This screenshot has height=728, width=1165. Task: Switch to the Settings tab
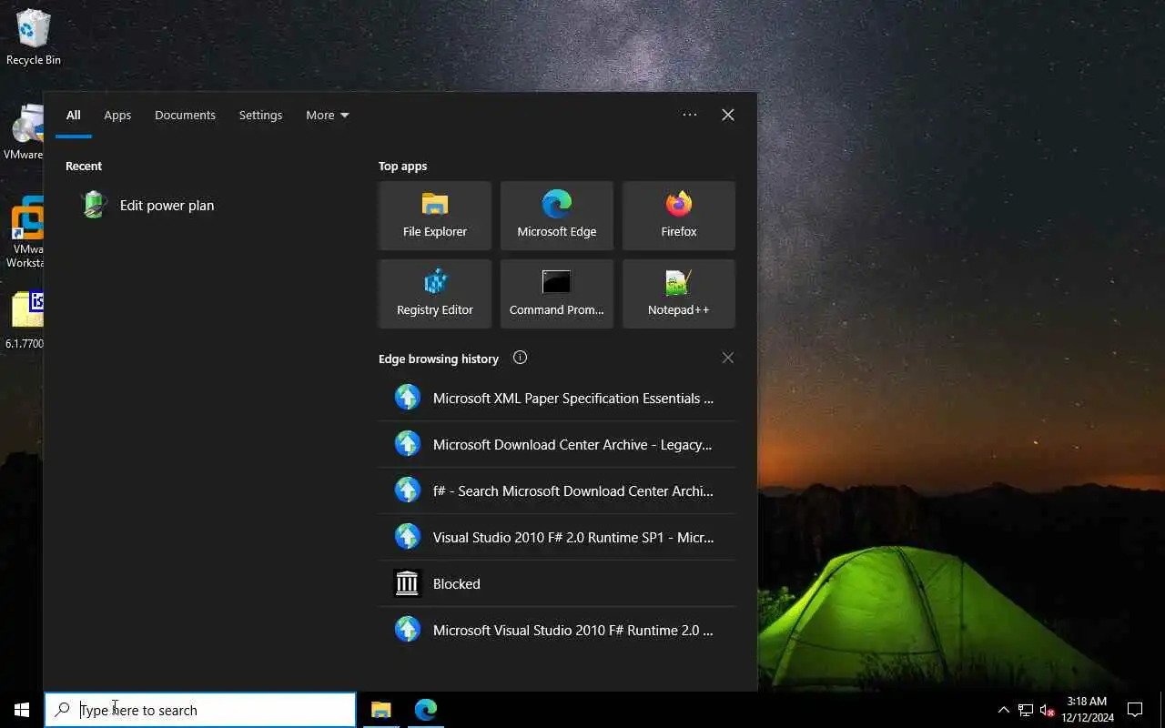[x=260, y=116]
